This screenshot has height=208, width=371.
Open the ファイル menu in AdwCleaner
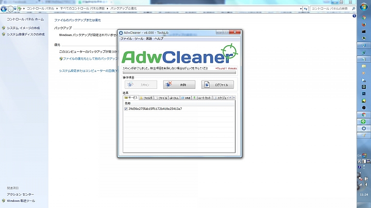click(126, 39)
